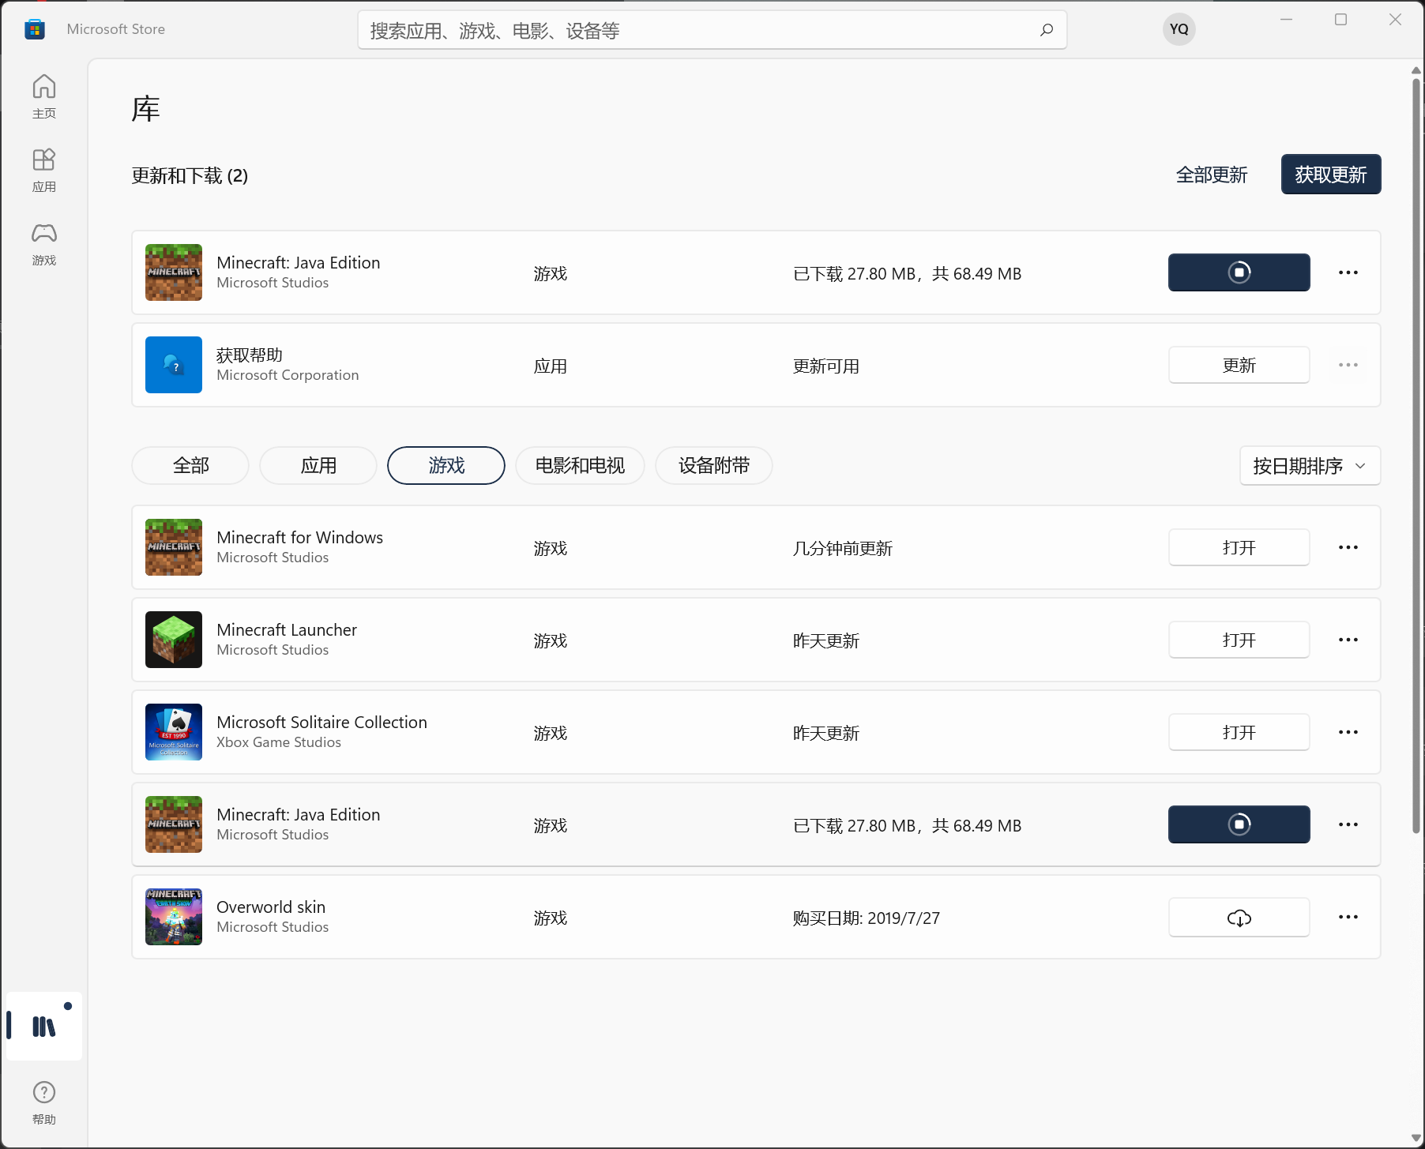Maximize the Microsoft Store window

coord(1340,20)
